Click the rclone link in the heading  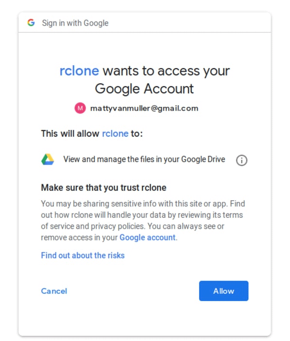(79, 71)
